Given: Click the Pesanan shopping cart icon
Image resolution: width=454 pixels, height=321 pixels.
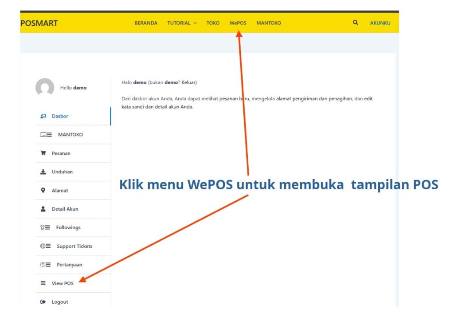Looking at the screenshot, I should [x=43, y=153].
